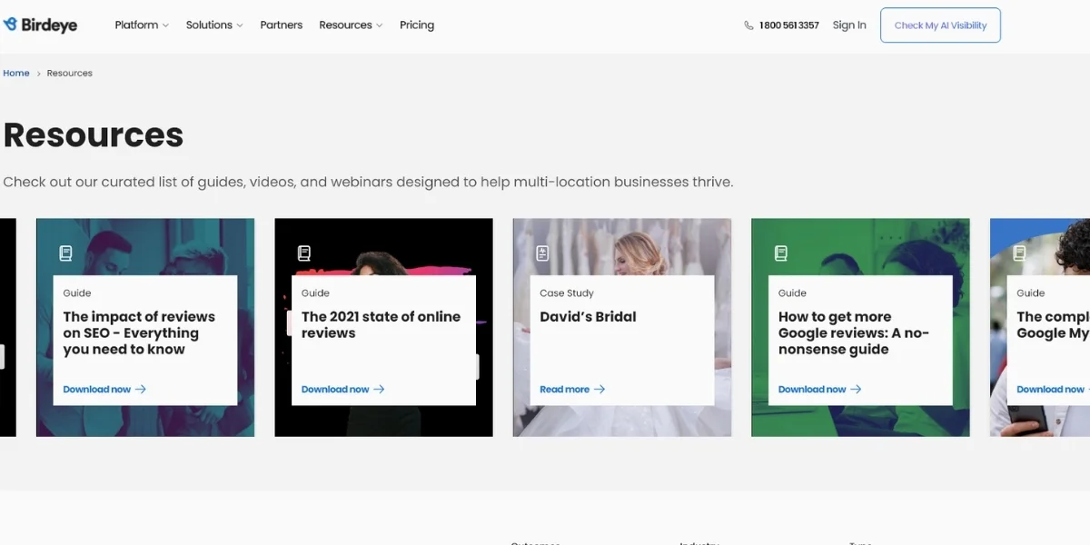1090x545 pixels.
Task: Click Check My AI Visibility button
Action: click(x=940, y=25)
